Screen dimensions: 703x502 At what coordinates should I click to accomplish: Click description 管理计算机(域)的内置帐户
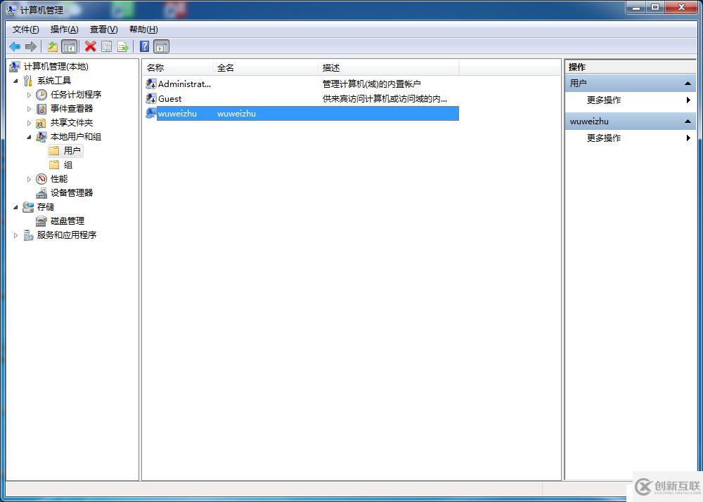click(371, 84)
